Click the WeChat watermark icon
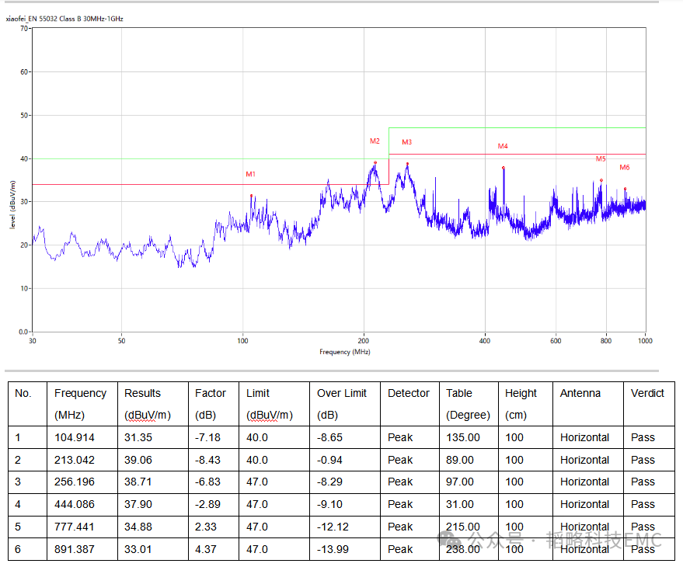The image size is (683, 567). [x=451, y=540]
